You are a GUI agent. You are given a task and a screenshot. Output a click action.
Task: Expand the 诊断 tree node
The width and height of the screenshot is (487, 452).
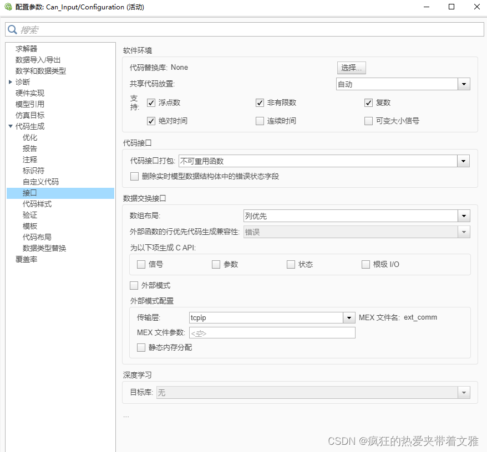9,81
